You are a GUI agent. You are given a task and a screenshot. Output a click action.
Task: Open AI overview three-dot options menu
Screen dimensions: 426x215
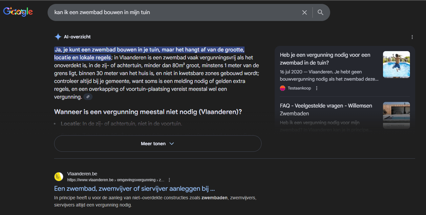[x=412, y=37]
